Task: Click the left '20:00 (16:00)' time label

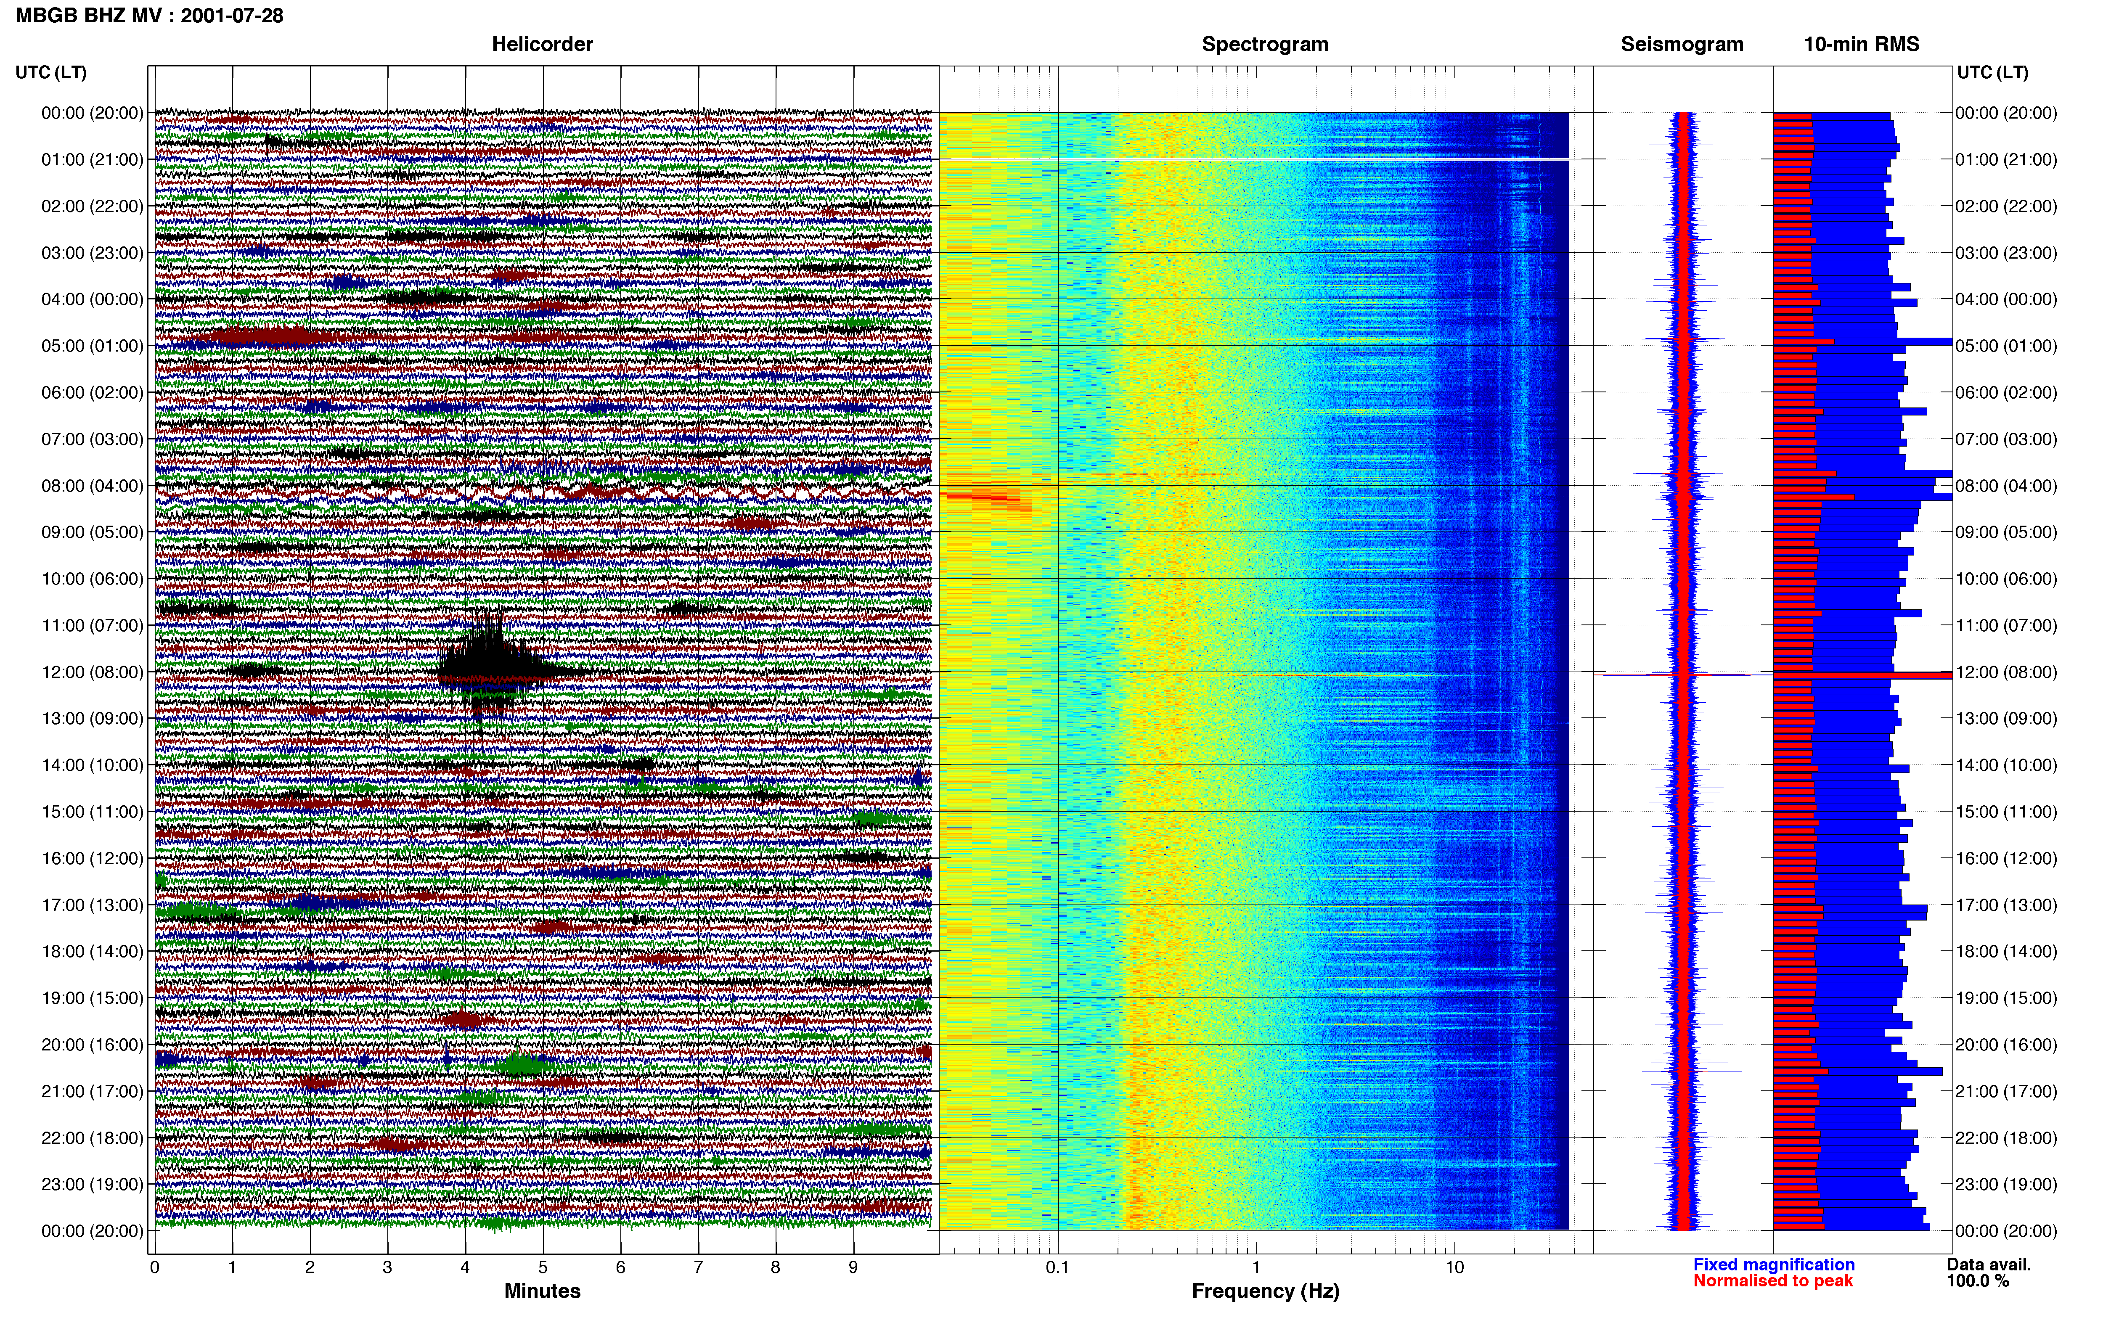Action: [x=92, y=1045]
